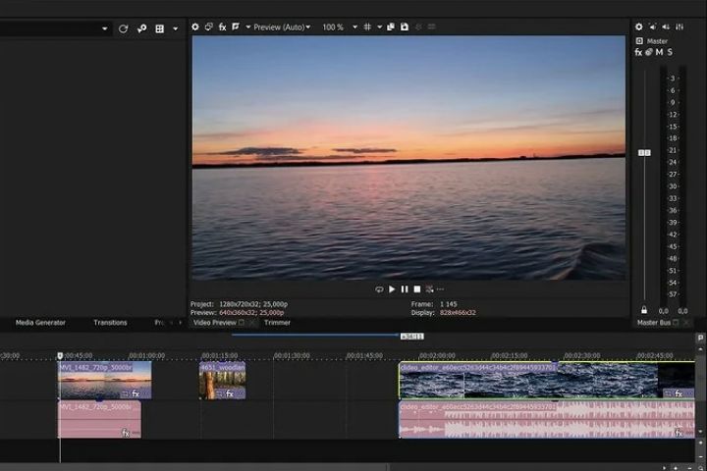707x471 pixels.
Task: Open FX on 4651_woodlan clip
Action: point(230,393)
